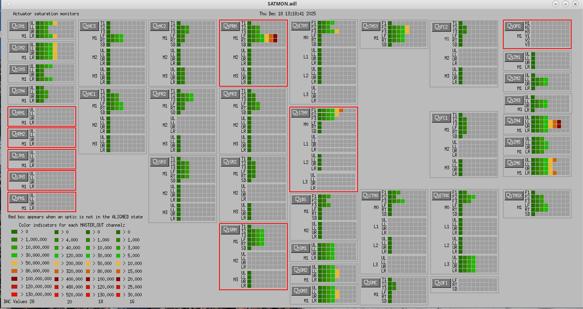Open the OPO optic display button

pyautogui.click(x=514, y=26)
